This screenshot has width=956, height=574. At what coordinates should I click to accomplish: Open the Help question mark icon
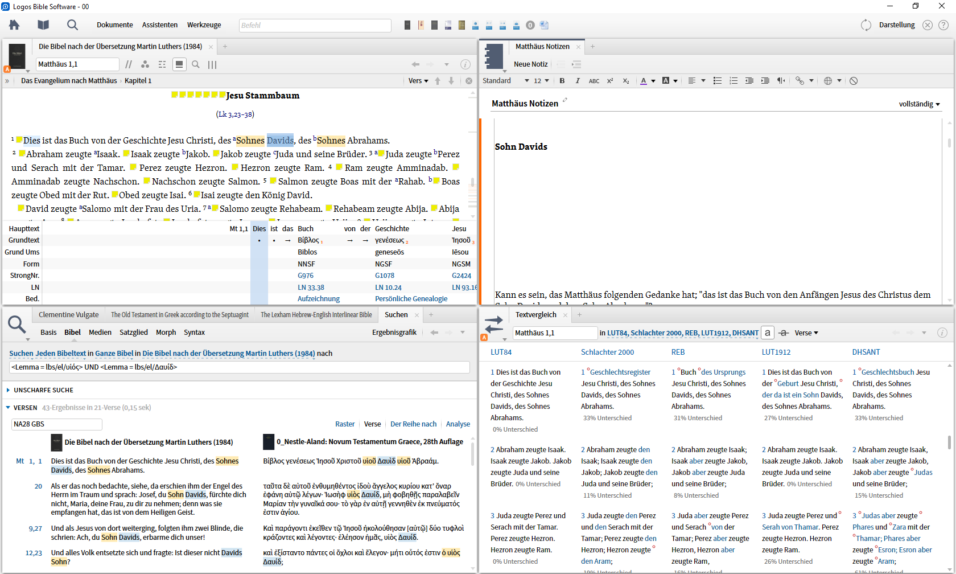click(943, 25)
